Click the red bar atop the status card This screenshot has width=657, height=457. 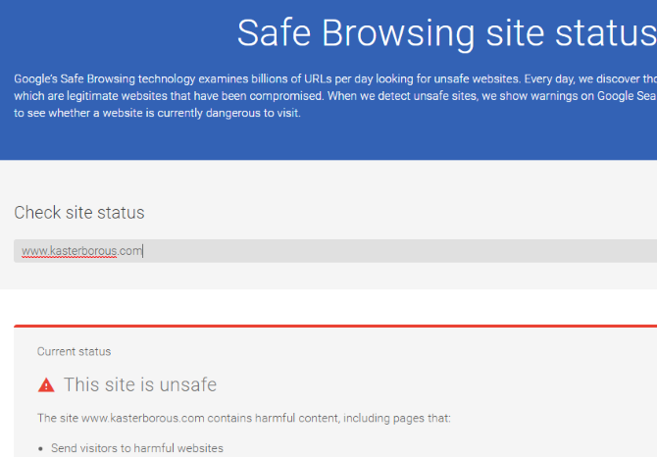(x=335, y=326)
